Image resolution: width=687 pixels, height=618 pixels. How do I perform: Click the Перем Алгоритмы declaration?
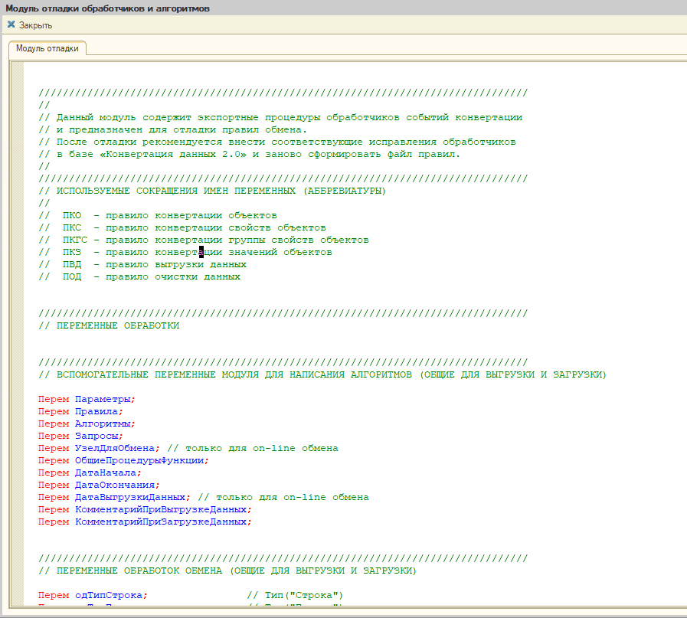point(87,424)
